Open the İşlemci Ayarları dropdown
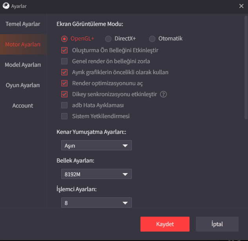Screen dimensions: 248x241 pyautogui.click(x=96, y=203)
